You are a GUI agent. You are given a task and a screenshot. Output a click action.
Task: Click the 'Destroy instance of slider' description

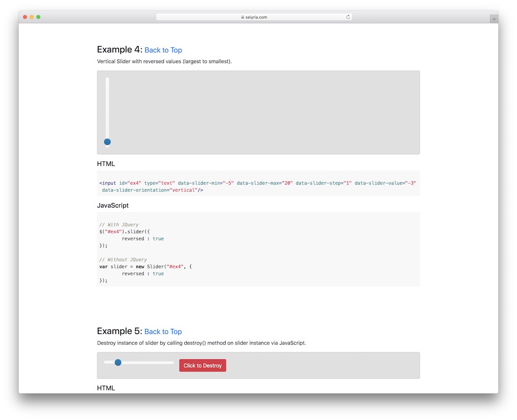(x=202, y=343)
